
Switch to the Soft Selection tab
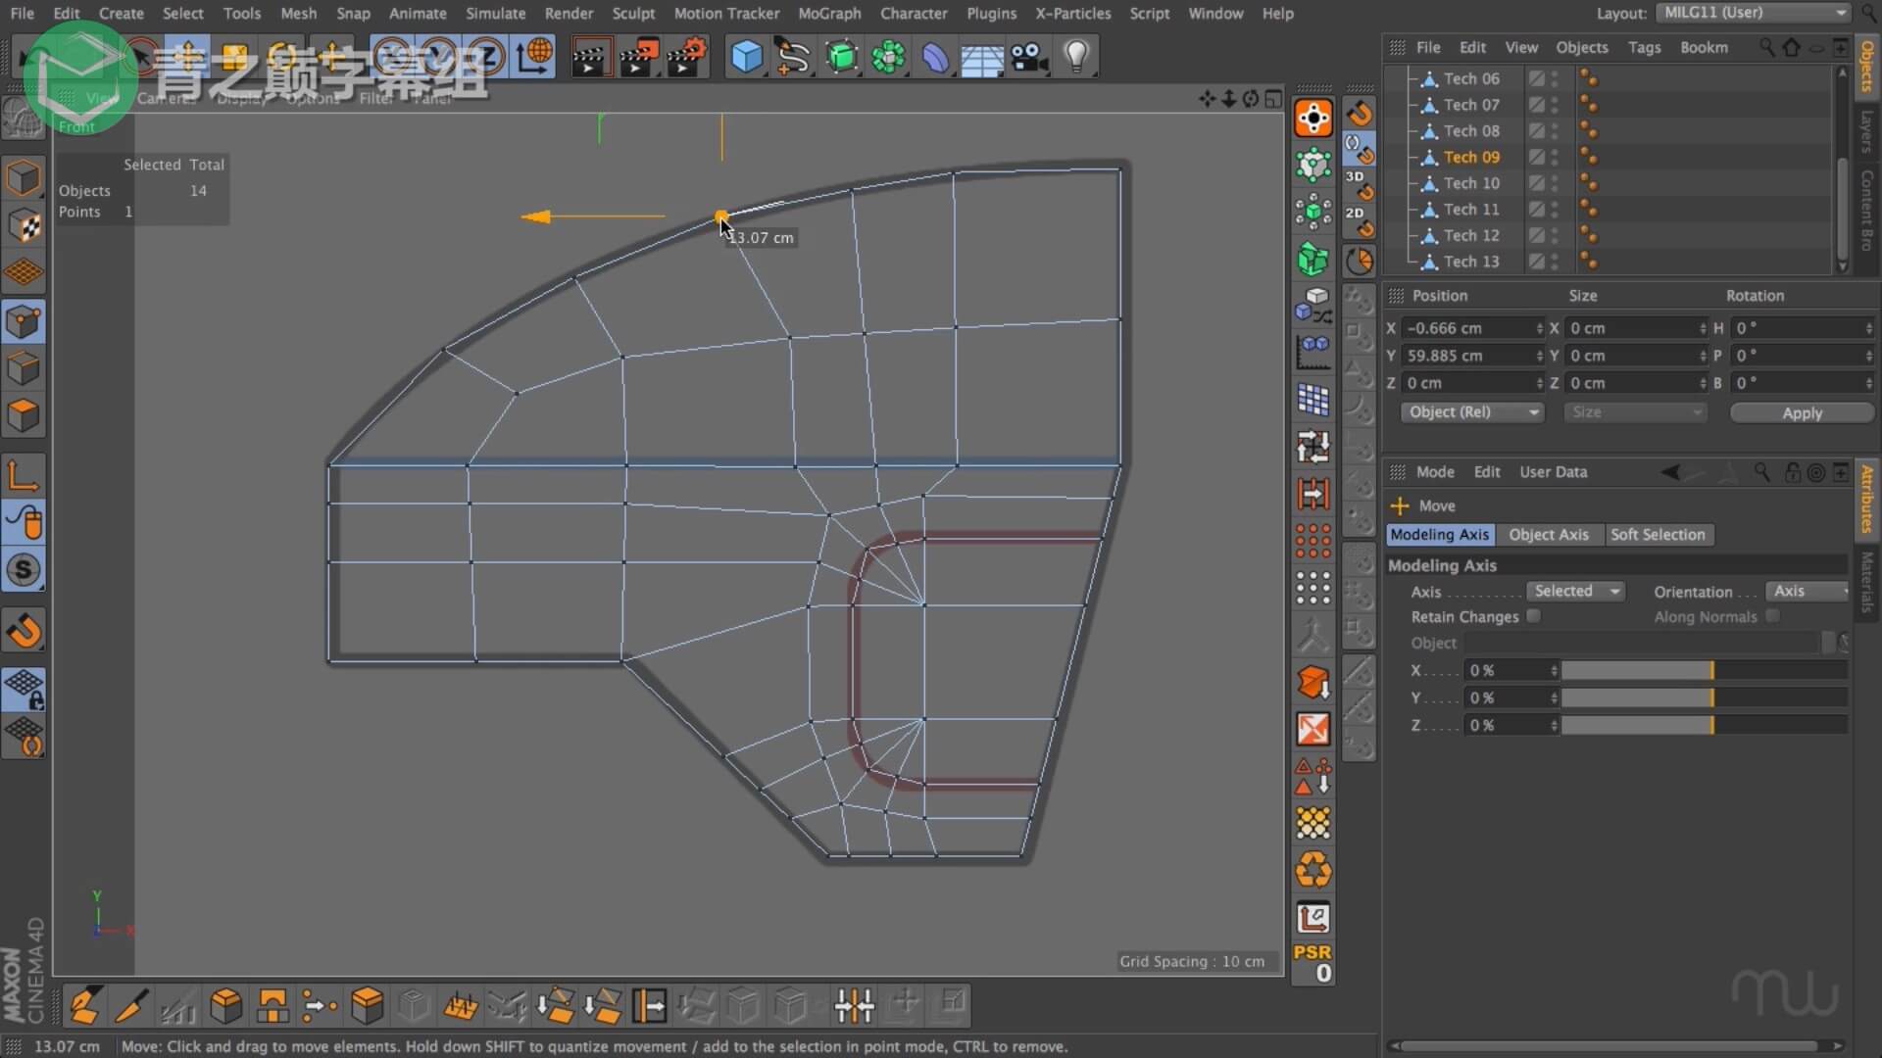coord(1658,535)
